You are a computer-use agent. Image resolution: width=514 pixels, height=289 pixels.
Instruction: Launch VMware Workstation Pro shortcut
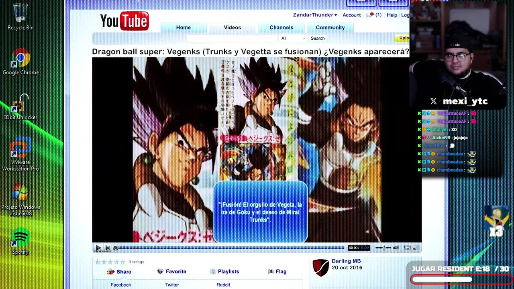(x=20, y=155)
